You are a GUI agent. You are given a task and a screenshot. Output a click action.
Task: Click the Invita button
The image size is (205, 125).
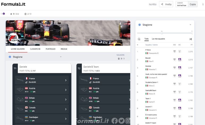point(166,4)
